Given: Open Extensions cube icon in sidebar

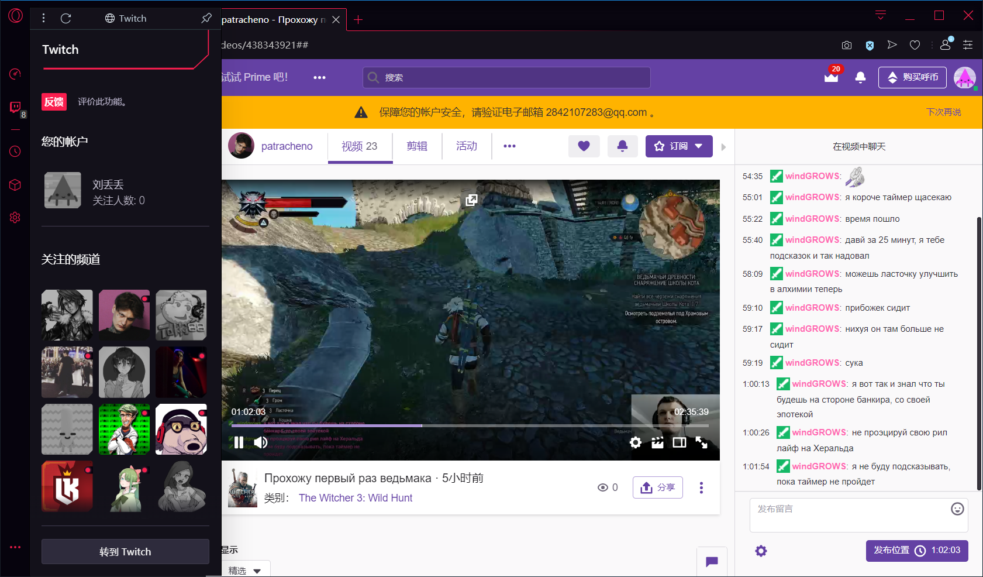Looking at the screenshot, I should pos(15,185).
